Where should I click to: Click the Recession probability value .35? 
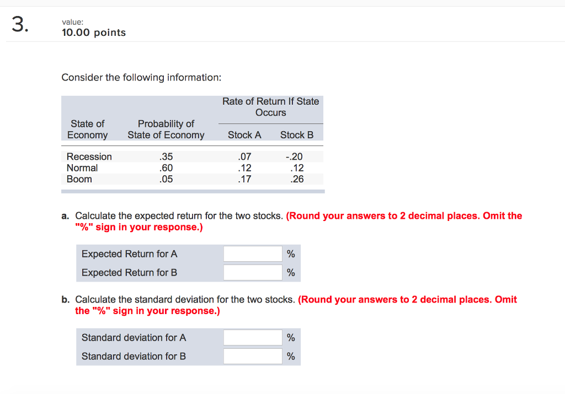click(x=166, y=157)
